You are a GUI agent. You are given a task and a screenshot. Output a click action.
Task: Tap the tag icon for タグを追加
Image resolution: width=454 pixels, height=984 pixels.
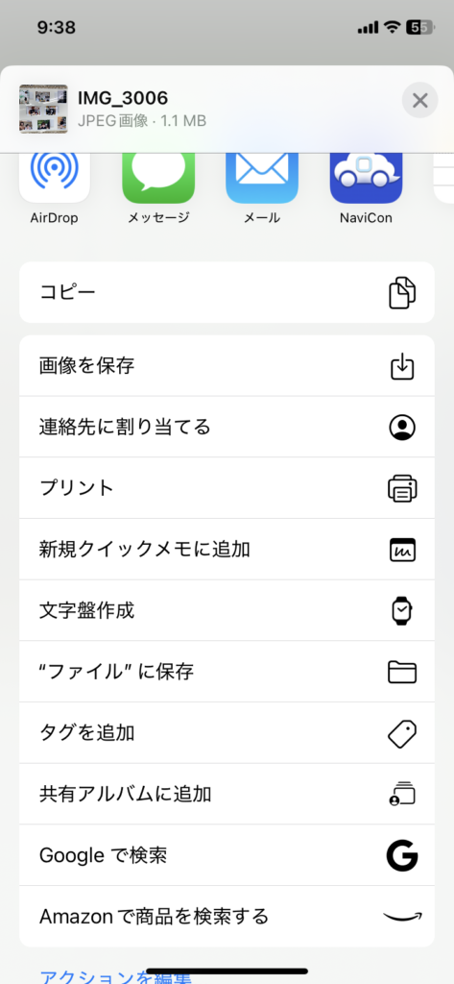[x=402, y=733]
